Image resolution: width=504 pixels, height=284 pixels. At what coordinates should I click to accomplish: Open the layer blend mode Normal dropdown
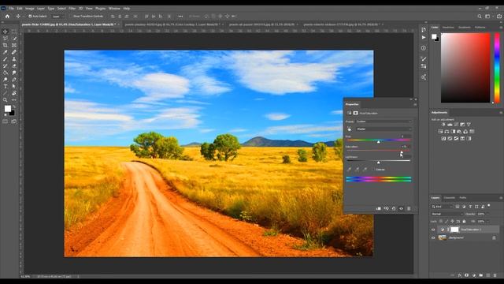click(x=447, y=214)
